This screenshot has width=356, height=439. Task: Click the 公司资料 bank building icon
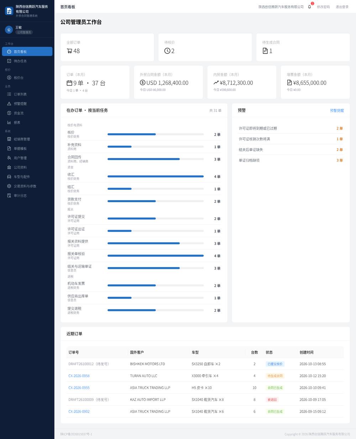9,167
